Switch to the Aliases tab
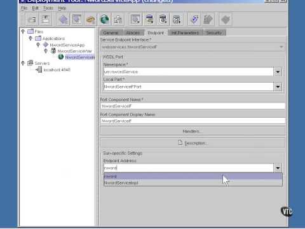 pos(133,33)
